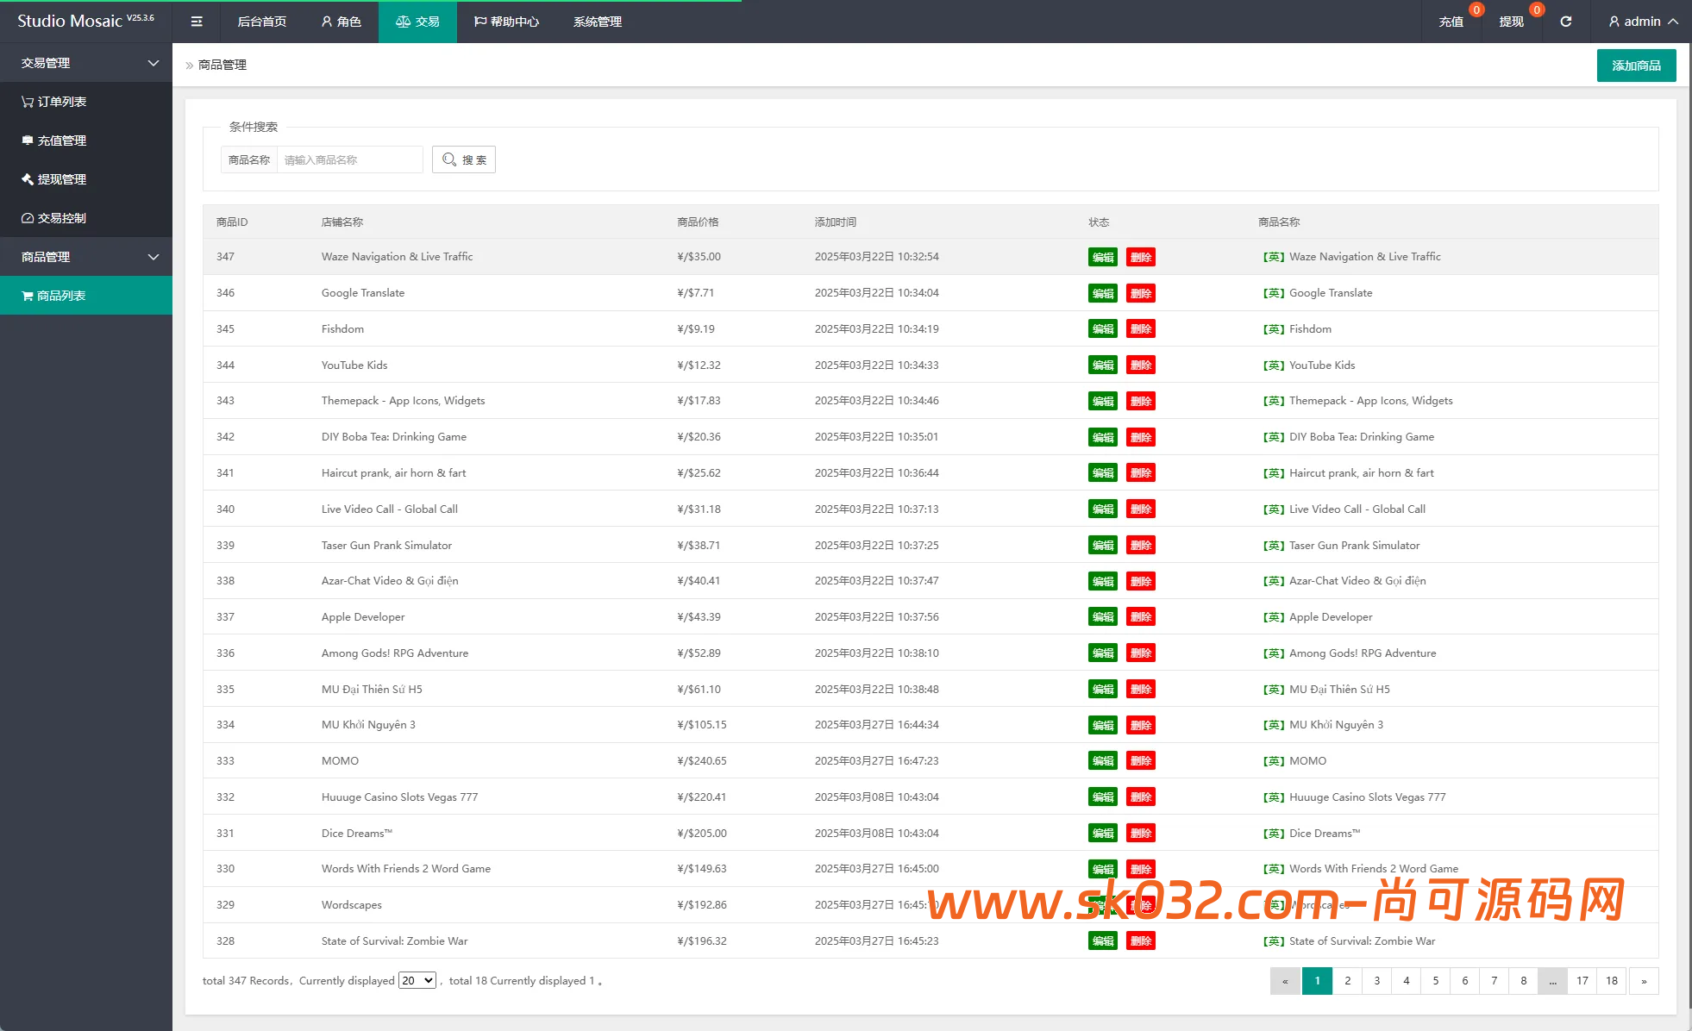Click the 提现 notification item
Viewport: 1692px width, 1031px height.
1511,22
